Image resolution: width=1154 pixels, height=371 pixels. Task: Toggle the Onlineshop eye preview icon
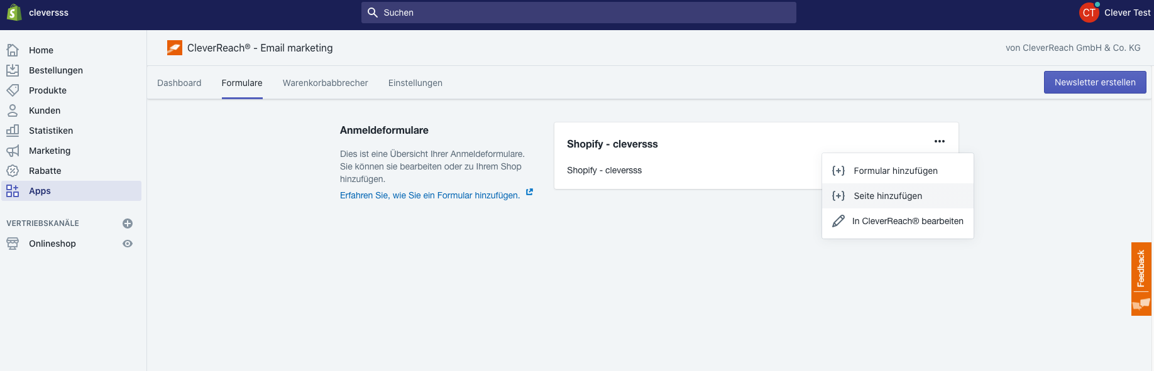pos(128,244)
